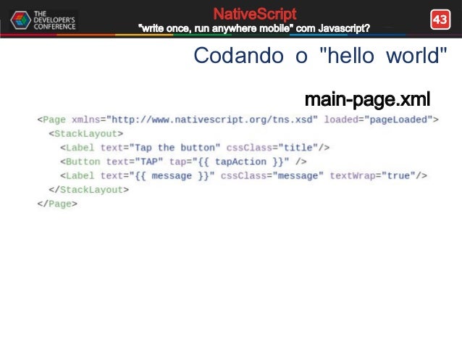Click THE DEVELOPER'S CONFERENCE text
The image size is (462, 347).
tap(54, 20)
